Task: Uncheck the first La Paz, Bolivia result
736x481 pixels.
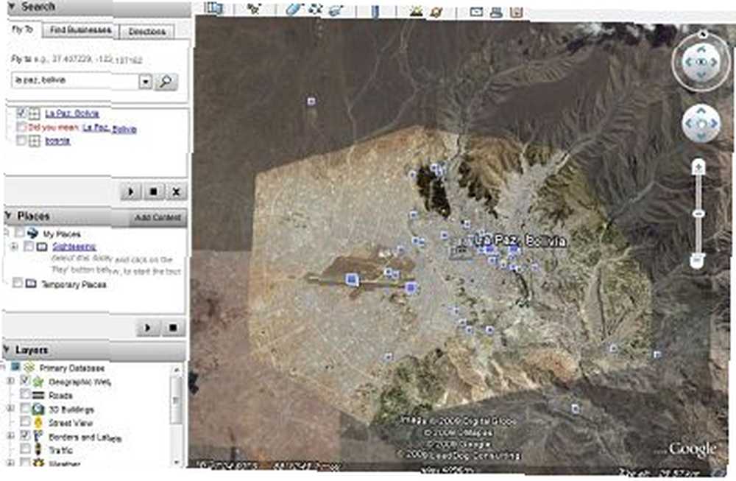Action: pos(21,113)
